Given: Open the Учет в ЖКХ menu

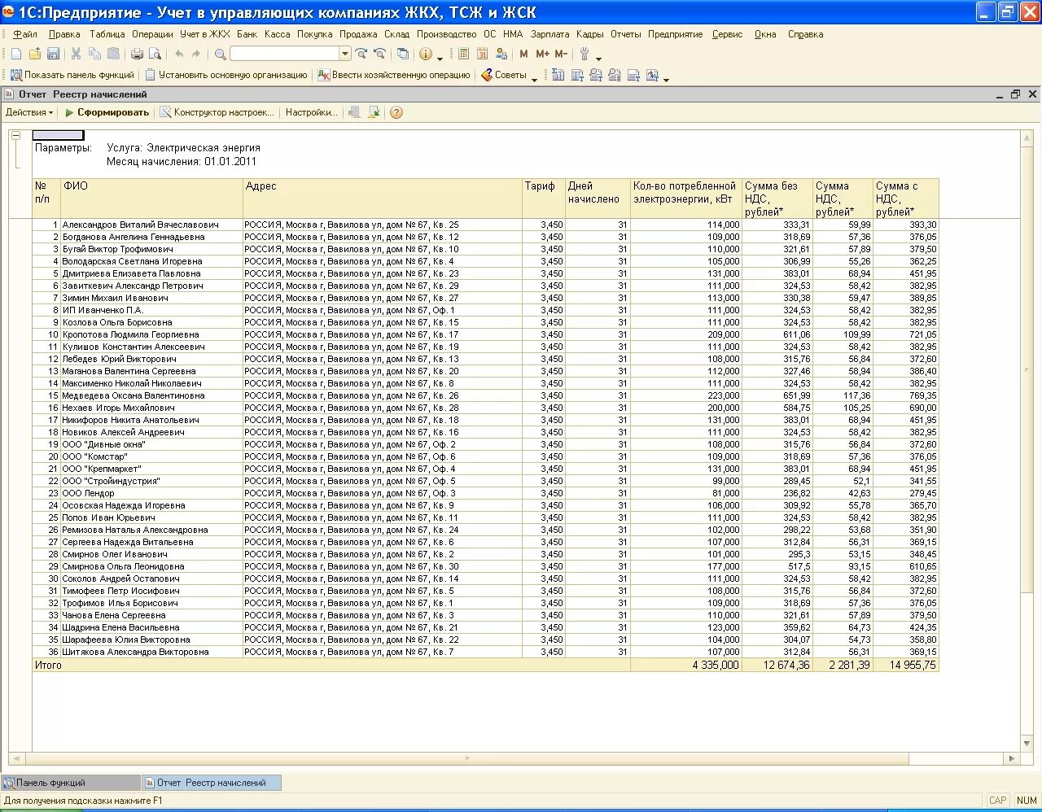Looking at the screenshot, I should [205, 34].
